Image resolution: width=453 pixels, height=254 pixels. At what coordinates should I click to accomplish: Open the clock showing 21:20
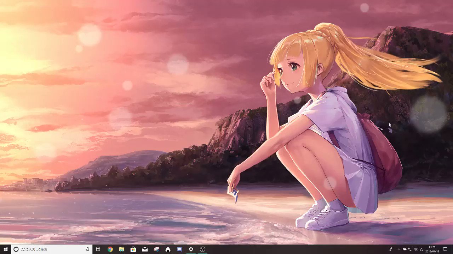click(432, 249)
